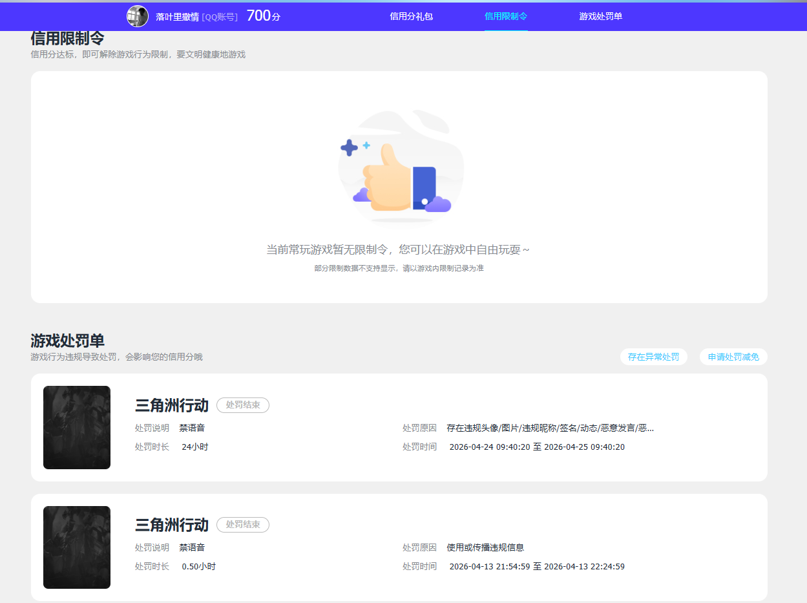
Task: Click the duration value 24小时
Action: [195, 447]
